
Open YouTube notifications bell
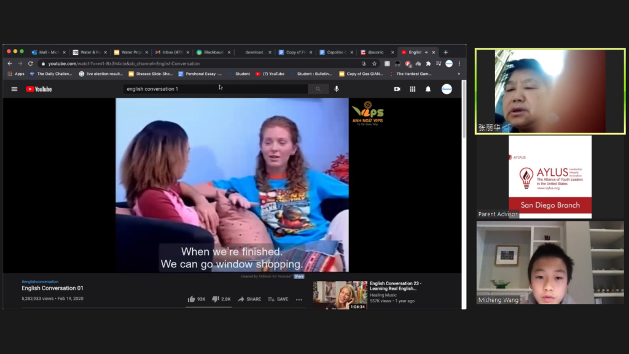(428, 89)
